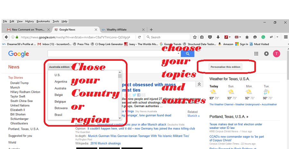Image resolution: width=289 pixels, height=149 pixels.
Task: Open Suggested for you section
Action: (20, 136)
